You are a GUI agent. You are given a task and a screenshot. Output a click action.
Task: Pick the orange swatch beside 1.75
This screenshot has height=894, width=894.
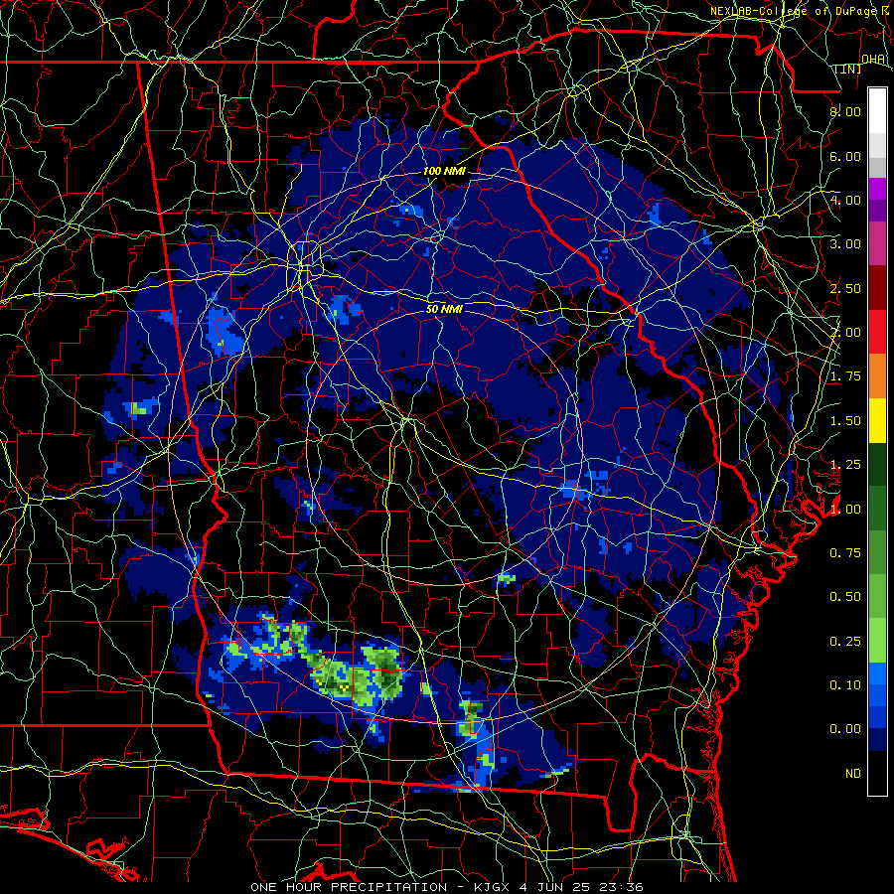pos(877,375)
